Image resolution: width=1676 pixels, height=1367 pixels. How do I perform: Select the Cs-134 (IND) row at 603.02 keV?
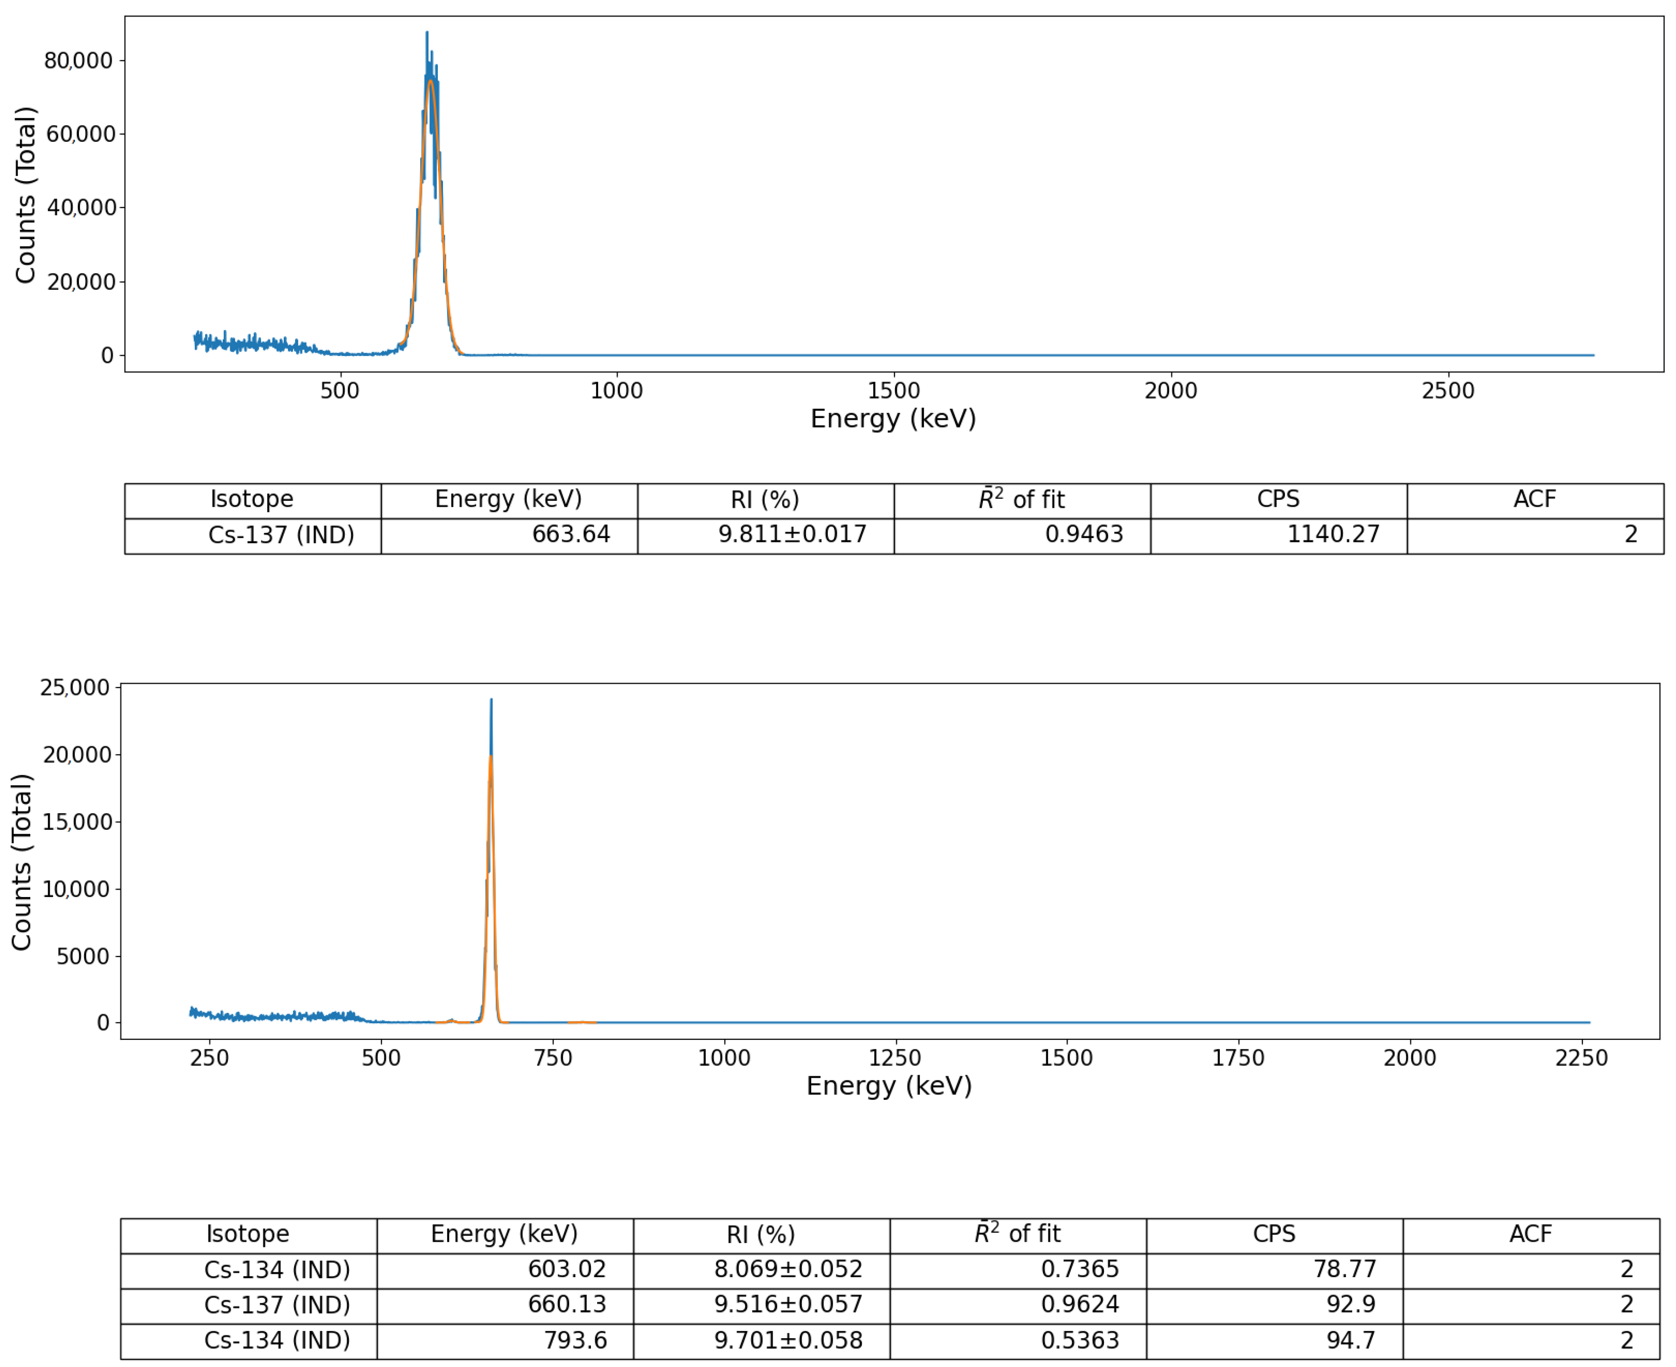277,1270
